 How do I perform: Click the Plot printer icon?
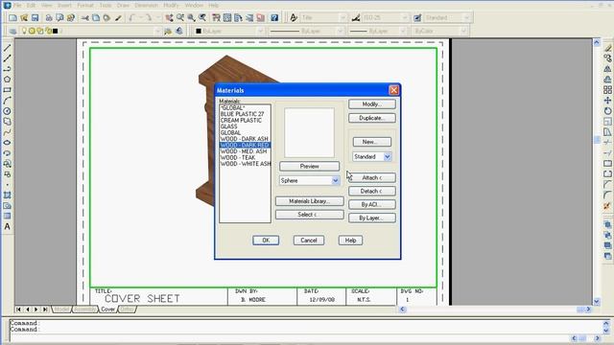tap(49, 17)
